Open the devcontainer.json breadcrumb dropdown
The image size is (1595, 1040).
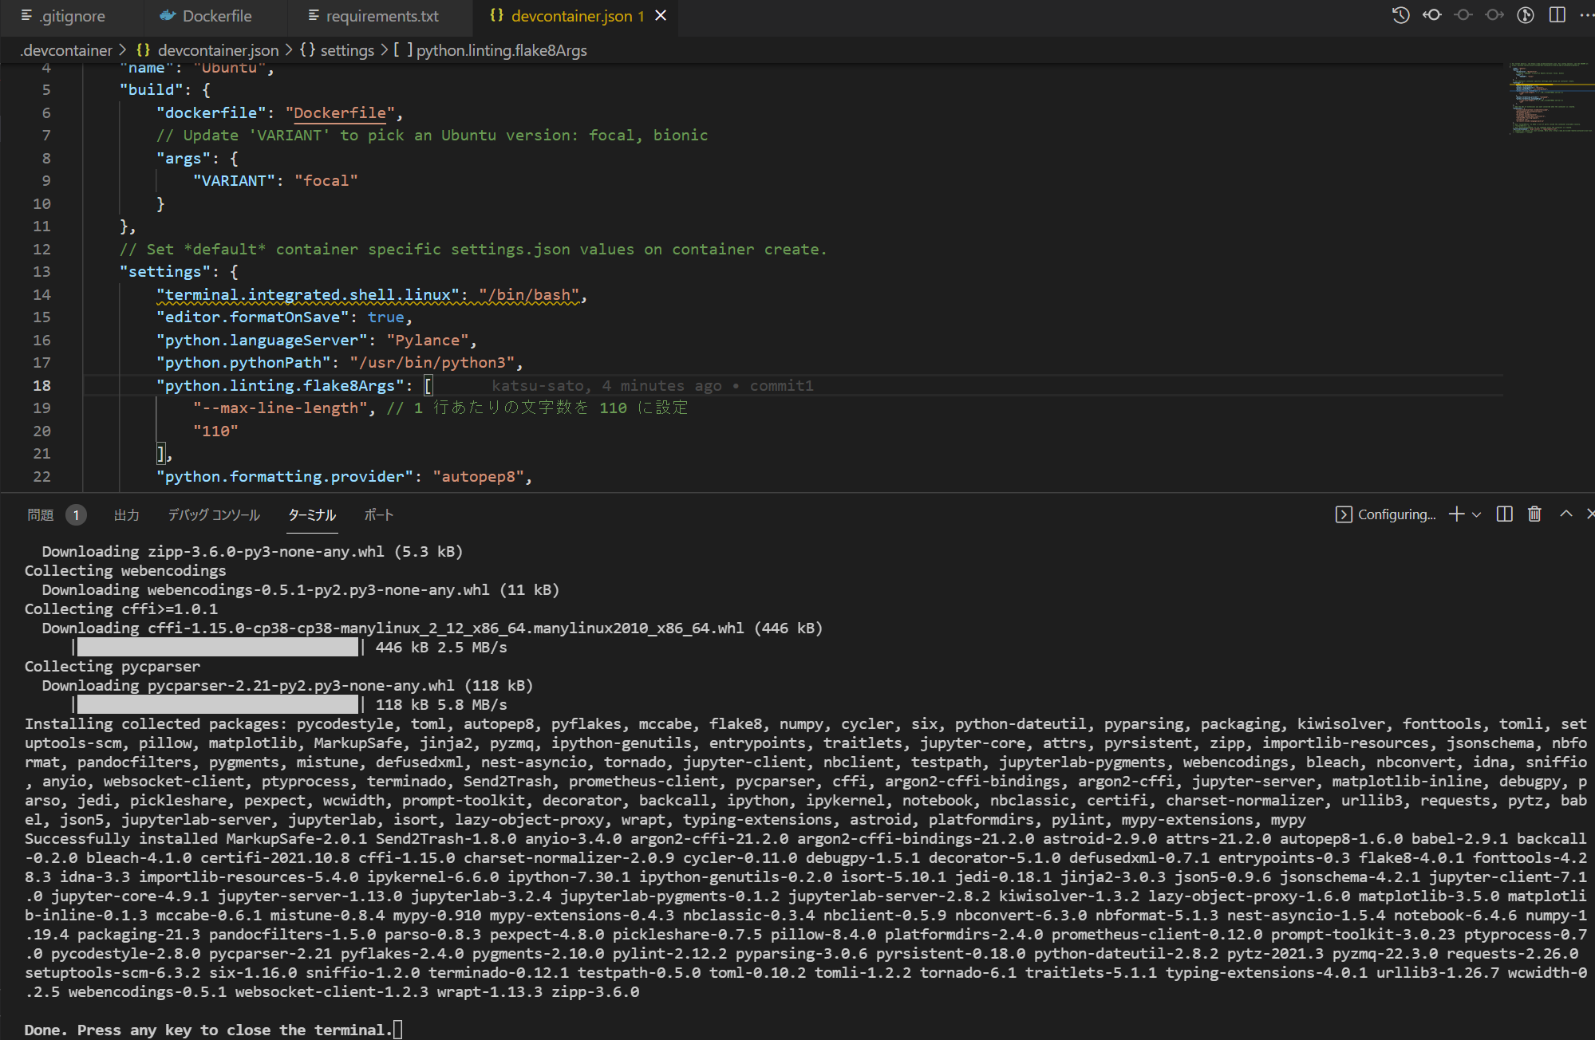coord(217,49)
